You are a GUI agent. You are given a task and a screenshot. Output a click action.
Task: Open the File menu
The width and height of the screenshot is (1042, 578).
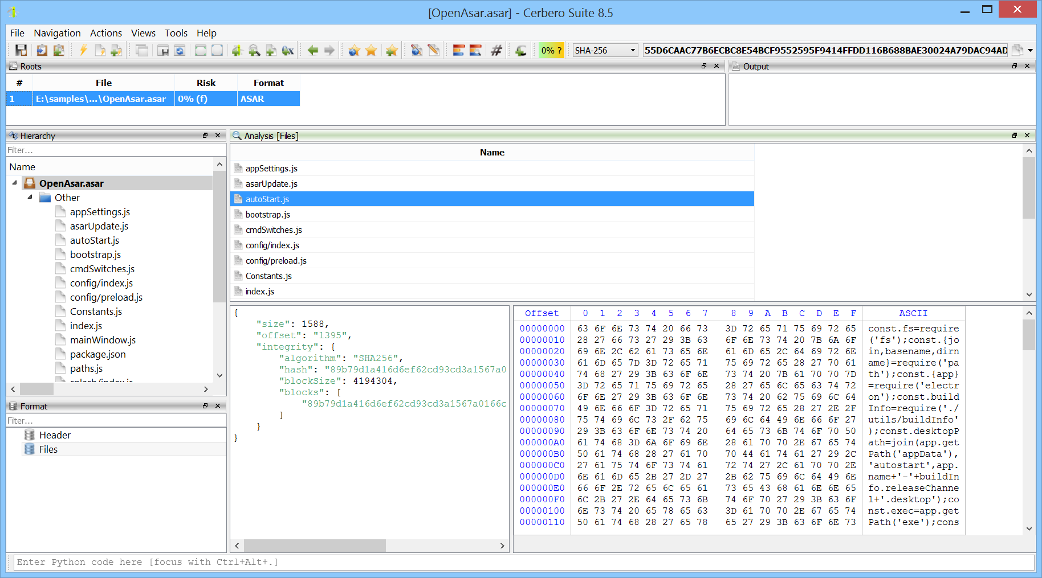pos(17,33)
